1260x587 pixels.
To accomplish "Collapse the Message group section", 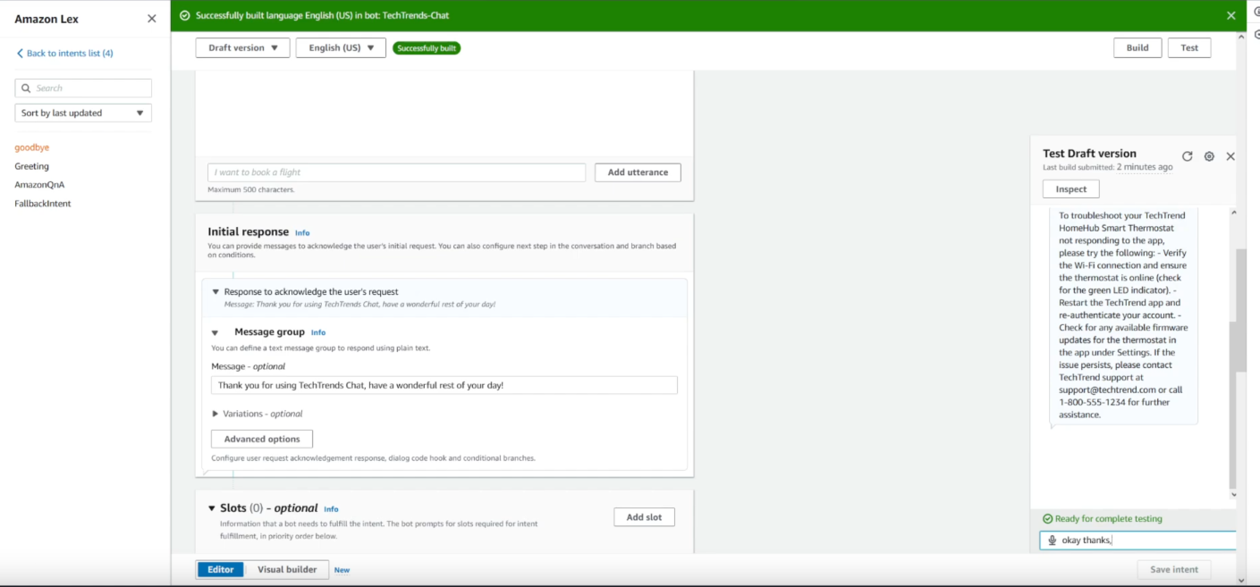I will click(x=216, y=332).
